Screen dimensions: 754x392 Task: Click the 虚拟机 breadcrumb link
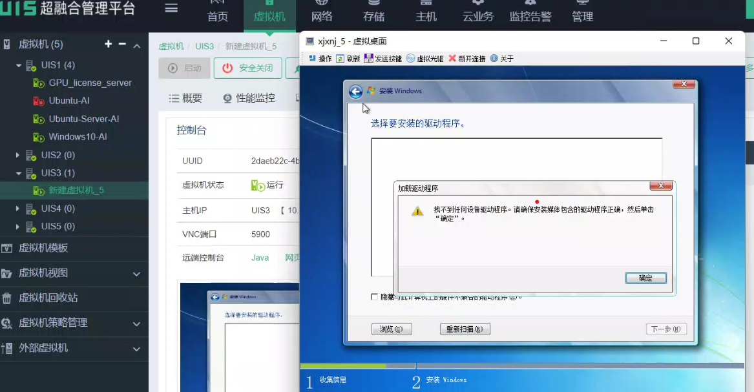coord(171,46)
